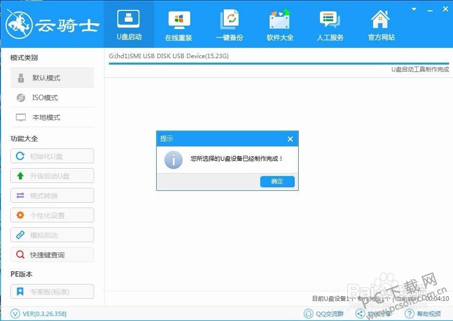The image size is (453, 321).
Task: Switch to ISO模式 mode
Action: point(52,98)
